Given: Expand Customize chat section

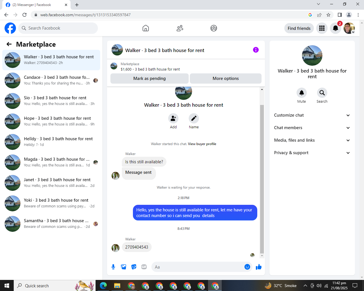Looking at the screenshot, I should pos(312,115).
